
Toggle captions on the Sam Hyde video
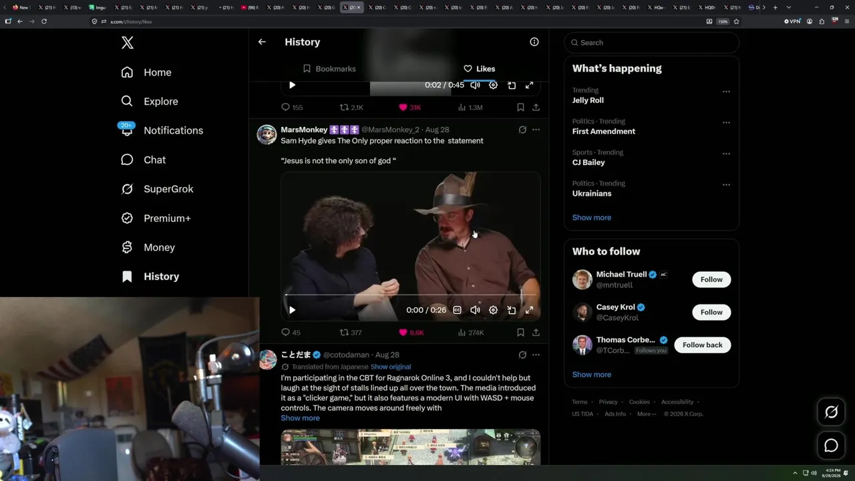pyautogui.click(x=457, y=310)
